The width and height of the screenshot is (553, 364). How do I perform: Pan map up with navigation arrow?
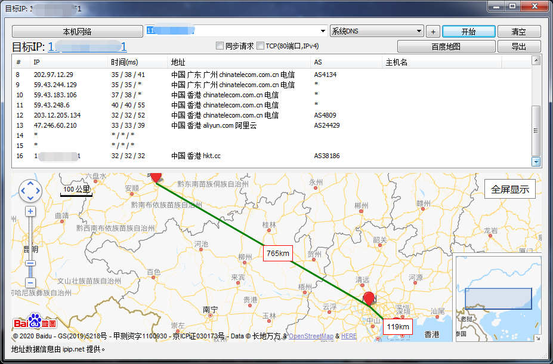(x=30, y=184)
